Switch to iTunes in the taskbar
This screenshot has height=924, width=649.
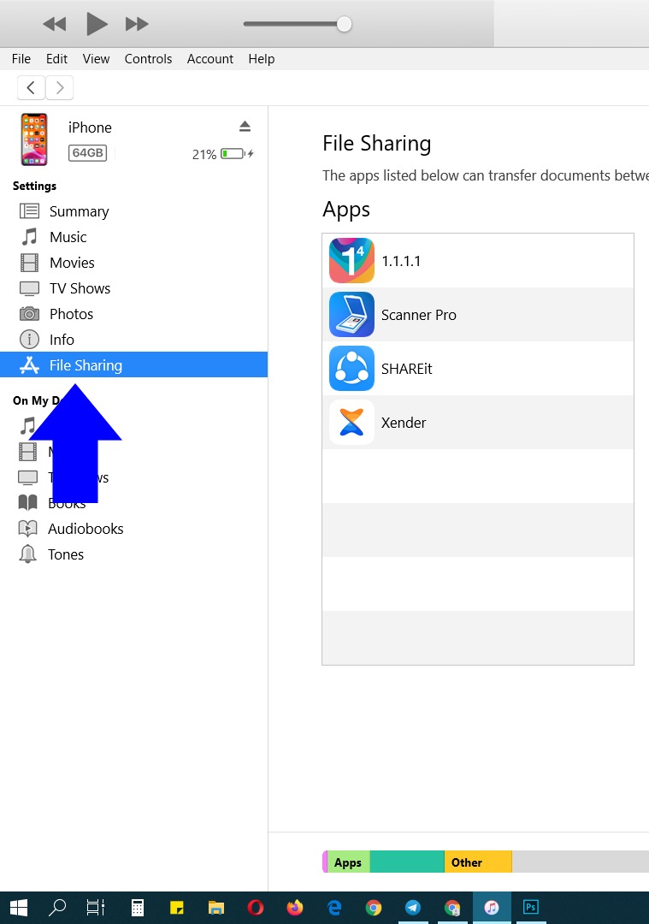(x=491, y=908)
